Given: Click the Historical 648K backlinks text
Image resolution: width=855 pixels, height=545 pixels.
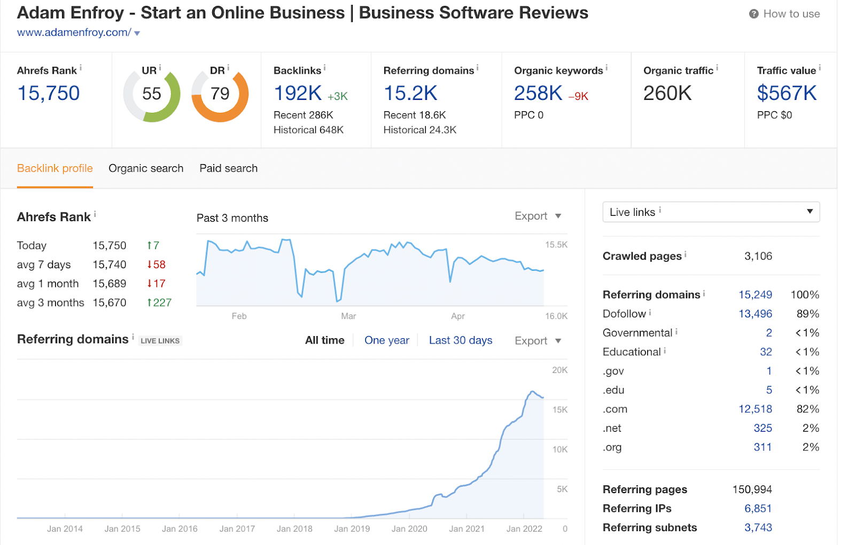Looking at the screenshot, I should [x=309, y=130].
